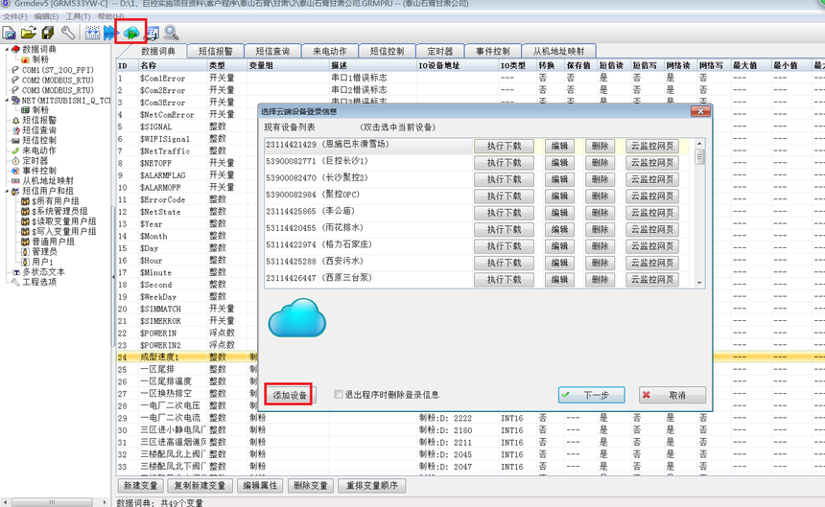Click 编辑 for device 李公庙
Viewport: 825px width, 507px height.
558,213
